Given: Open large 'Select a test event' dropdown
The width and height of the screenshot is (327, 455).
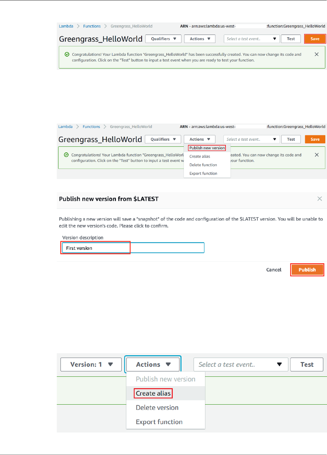Looking at the screenshot, I should tap(241, 365).
